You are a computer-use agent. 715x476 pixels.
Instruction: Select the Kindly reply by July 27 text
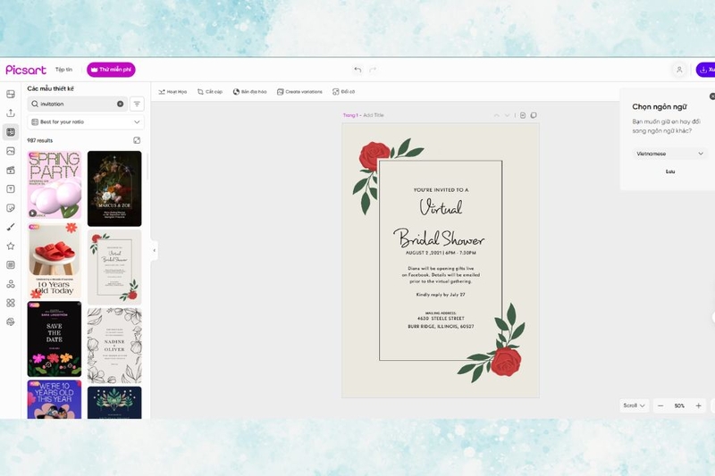click(441, 295)
